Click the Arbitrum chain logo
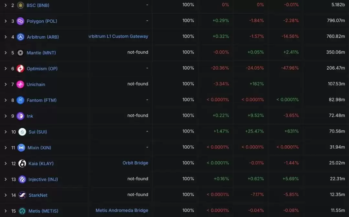Image resolution: width=349 pixels, height=217 pixels. tap(20, 37)
